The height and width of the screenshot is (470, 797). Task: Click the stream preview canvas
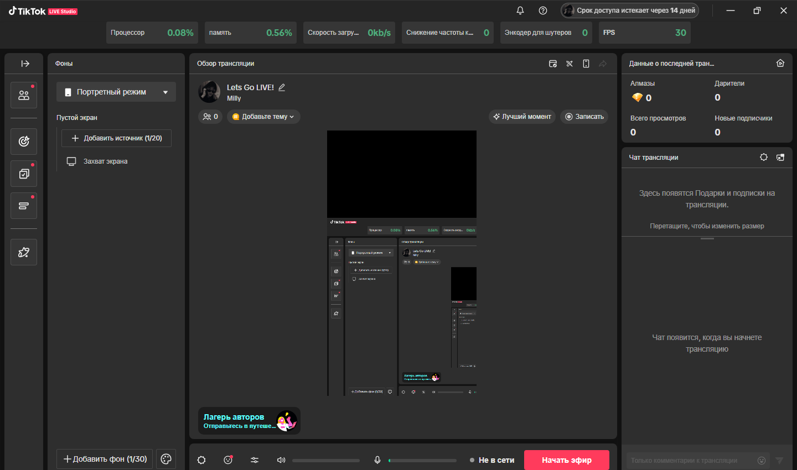pos(402,263)
